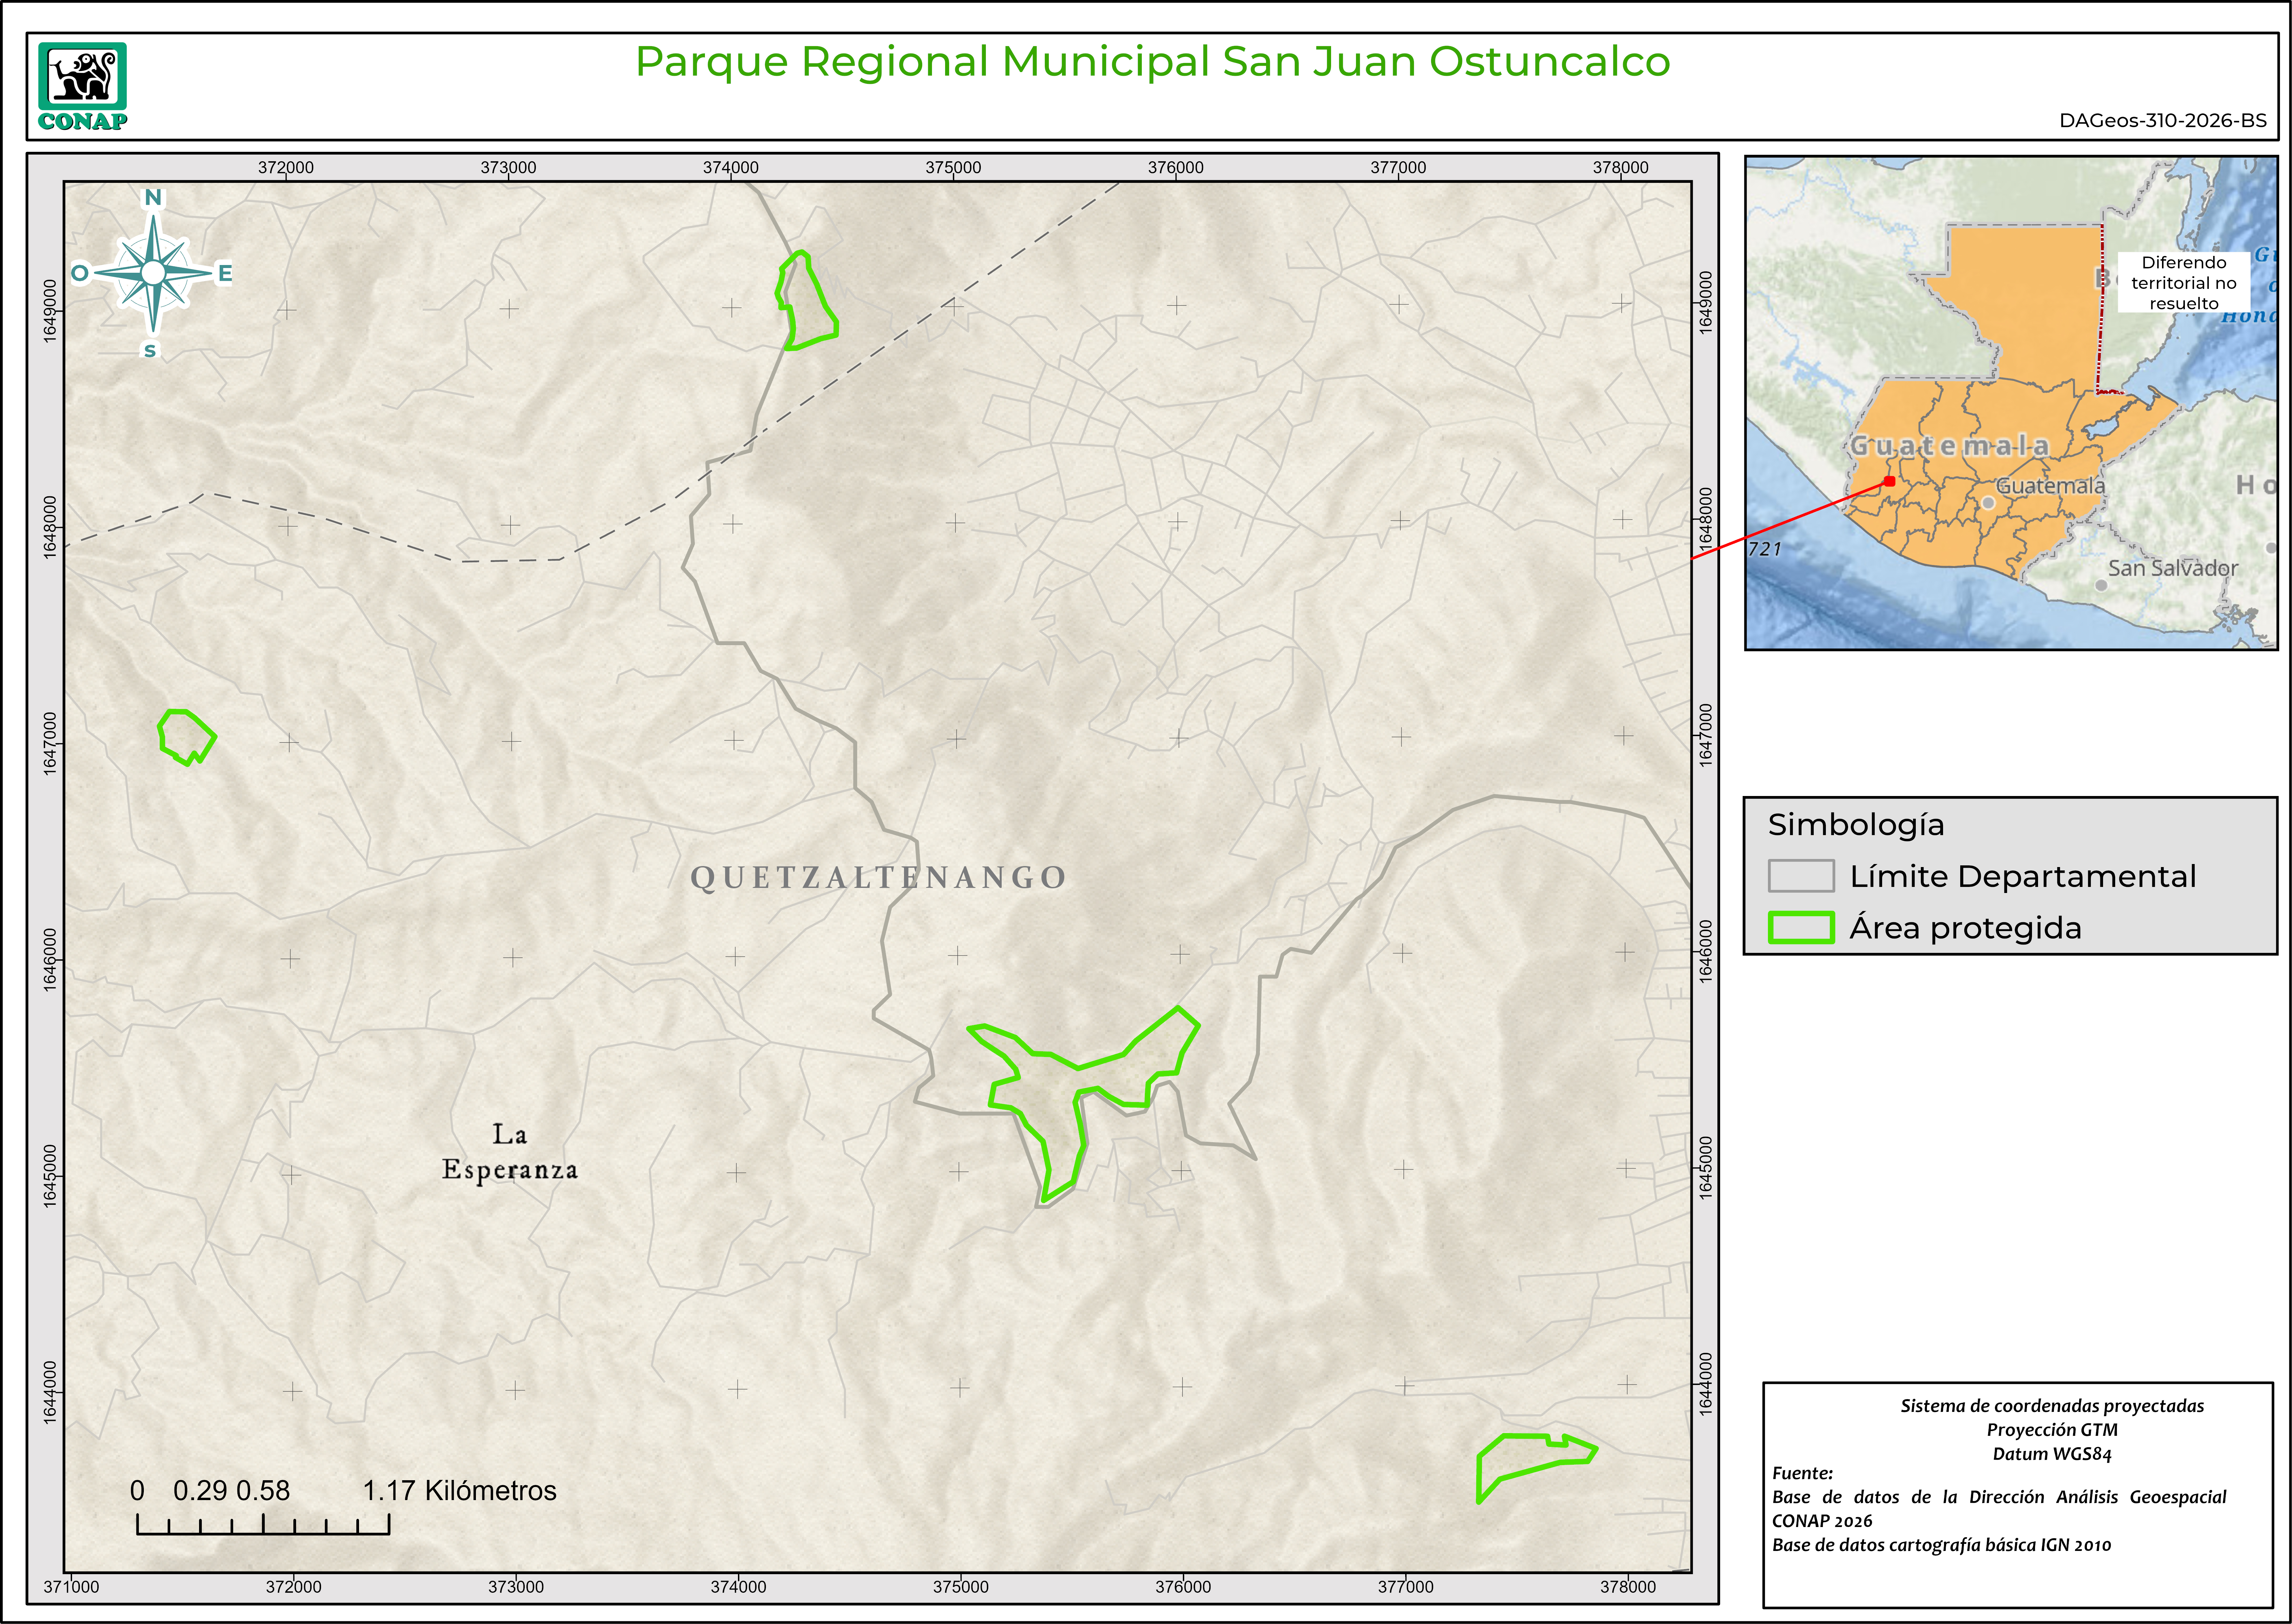Click the QUETZALTENANGO department label

(x=878, y=877)
